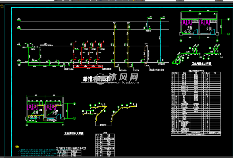Select the yellow 说明 notes heading

tap(17, 147)
